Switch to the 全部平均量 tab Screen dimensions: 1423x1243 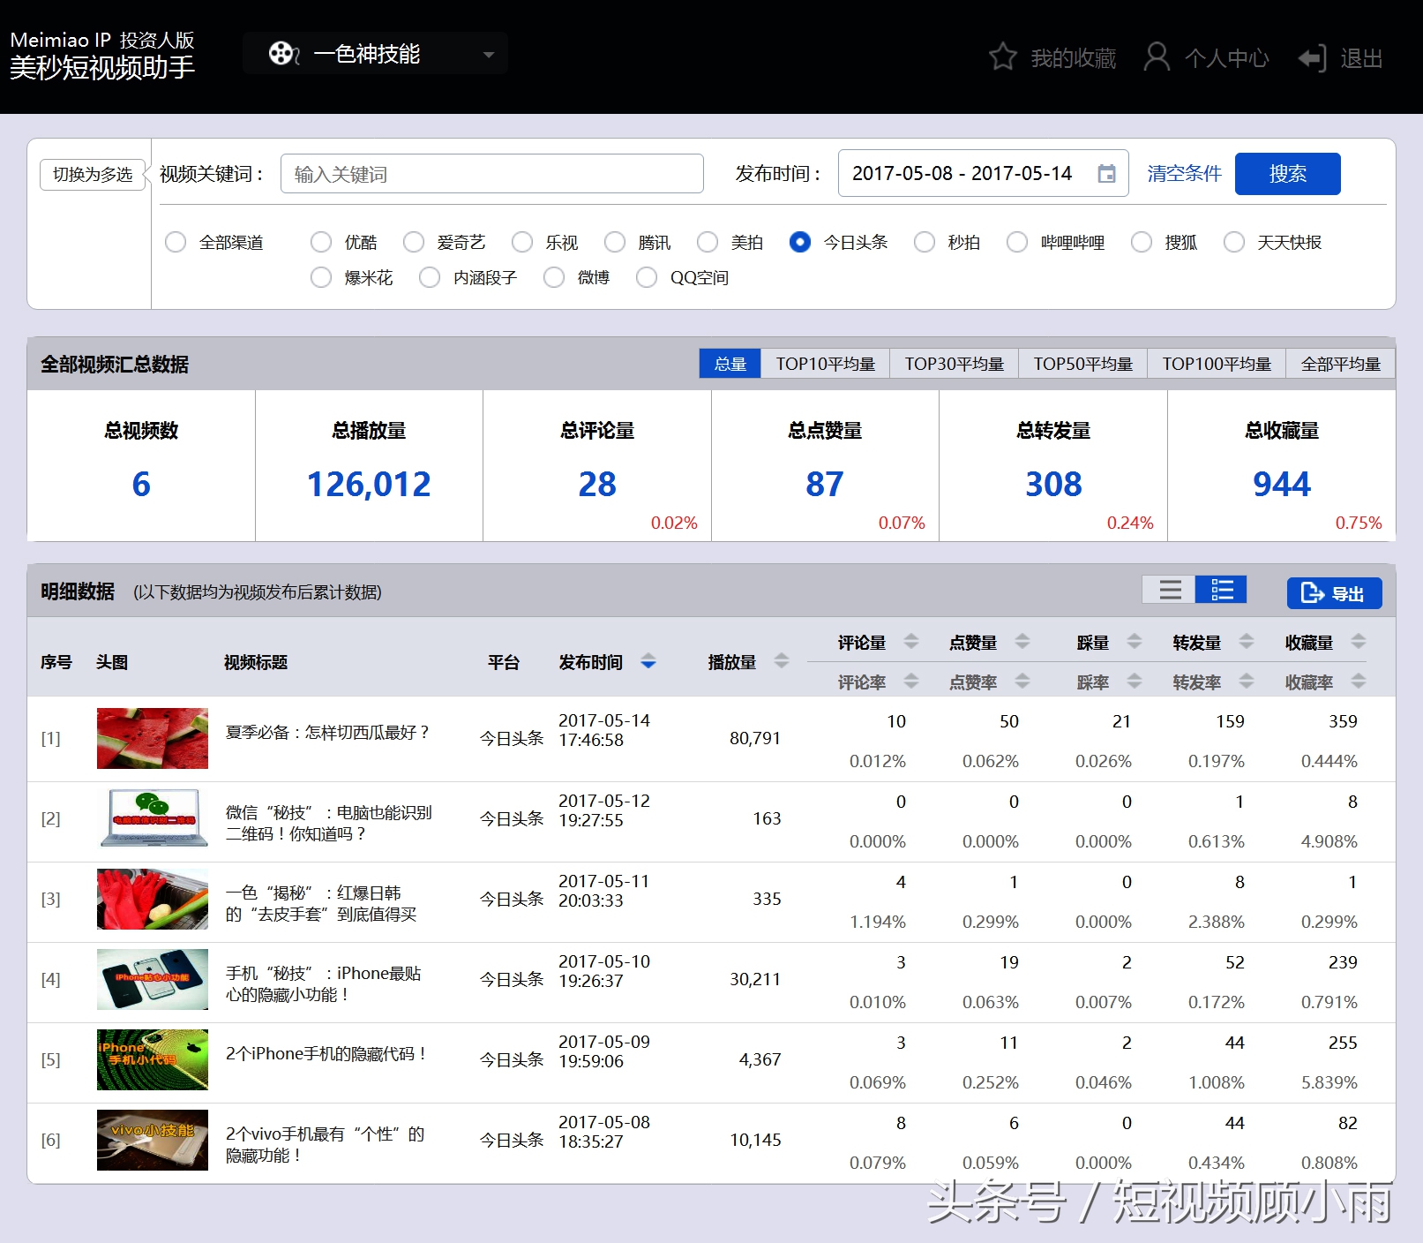click(x=1340, y=364)
